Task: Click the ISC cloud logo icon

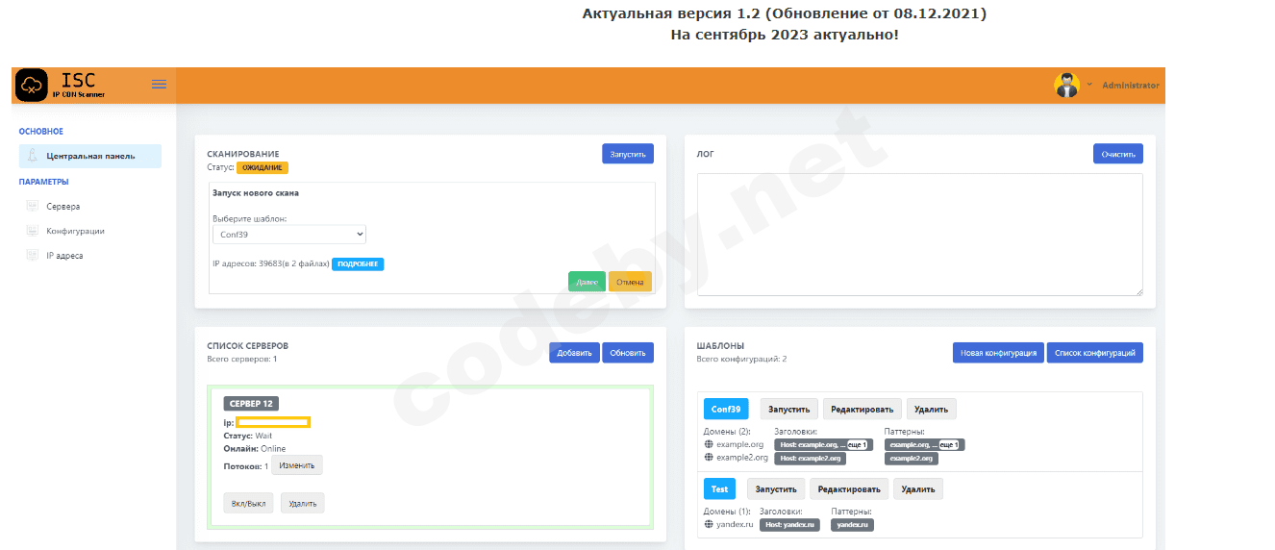Action: point(32,86)
